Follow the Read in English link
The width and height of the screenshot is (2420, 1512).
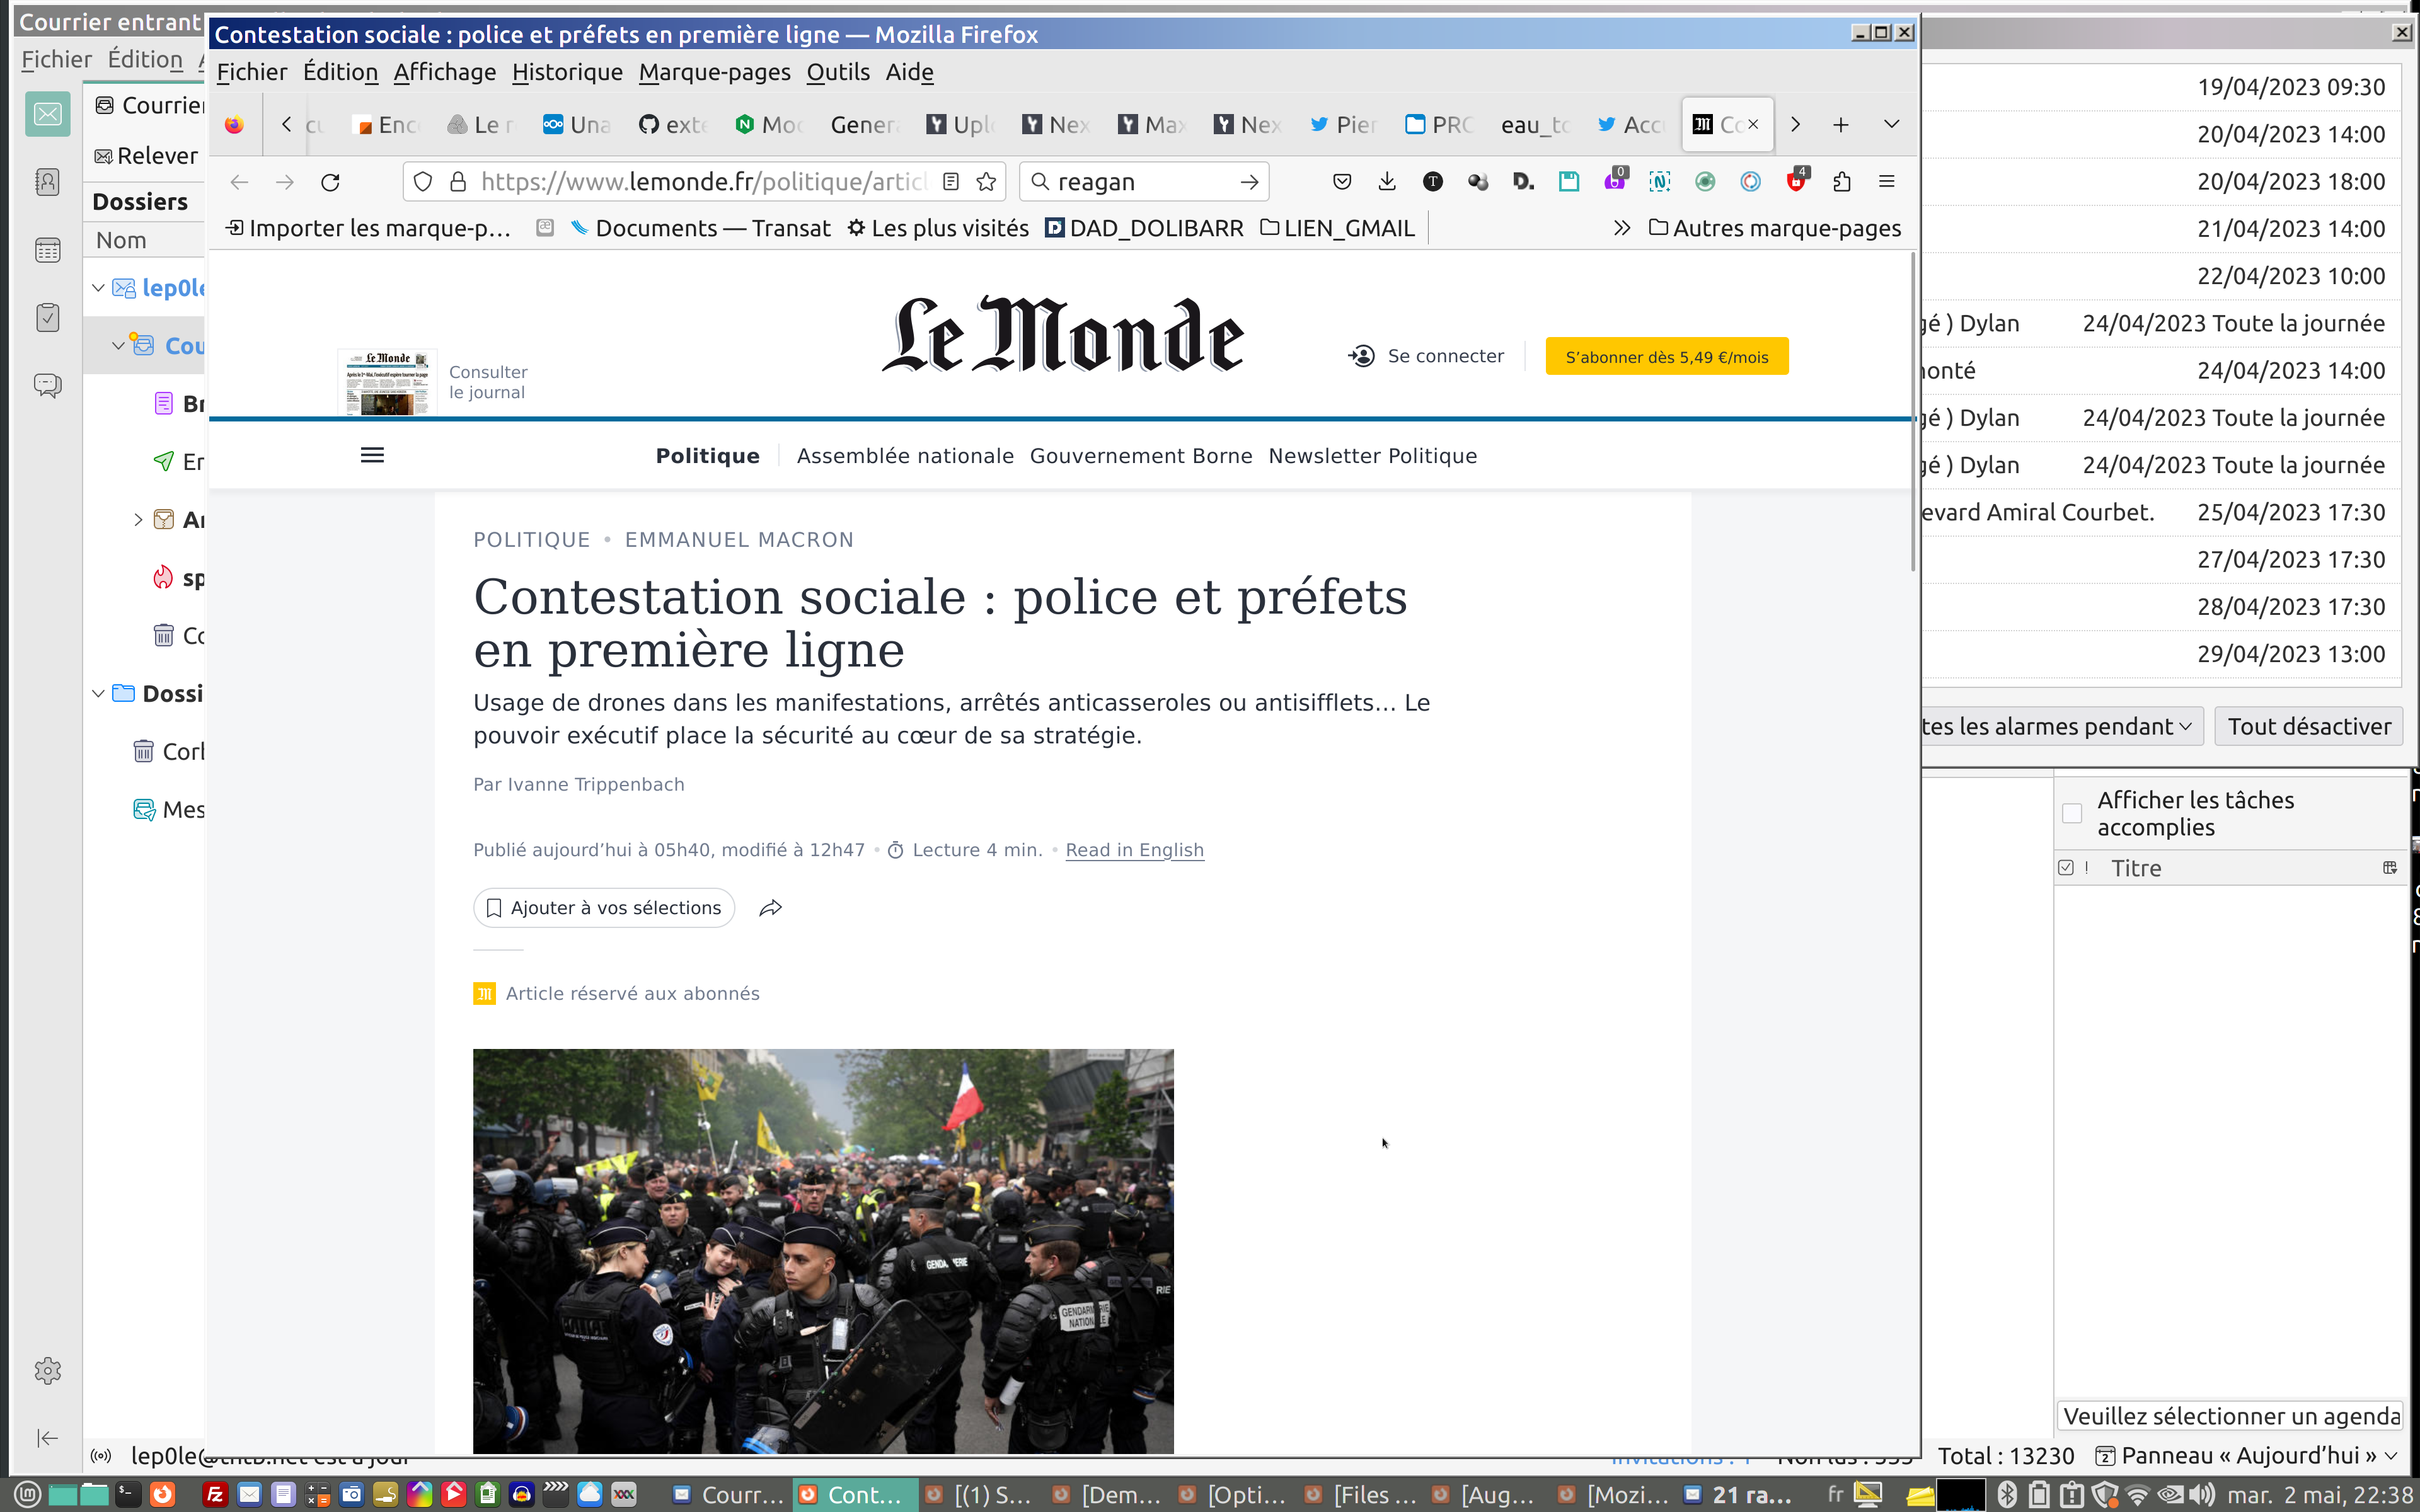1134,850
